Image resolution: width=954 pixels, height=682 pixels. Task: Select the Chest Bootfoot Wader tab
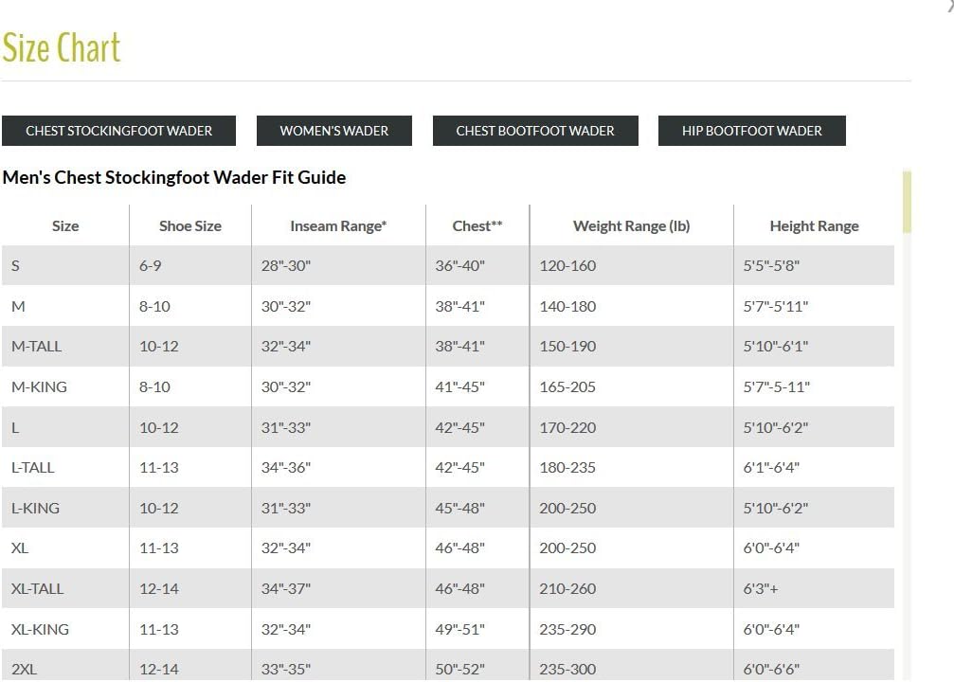[535, 131]
